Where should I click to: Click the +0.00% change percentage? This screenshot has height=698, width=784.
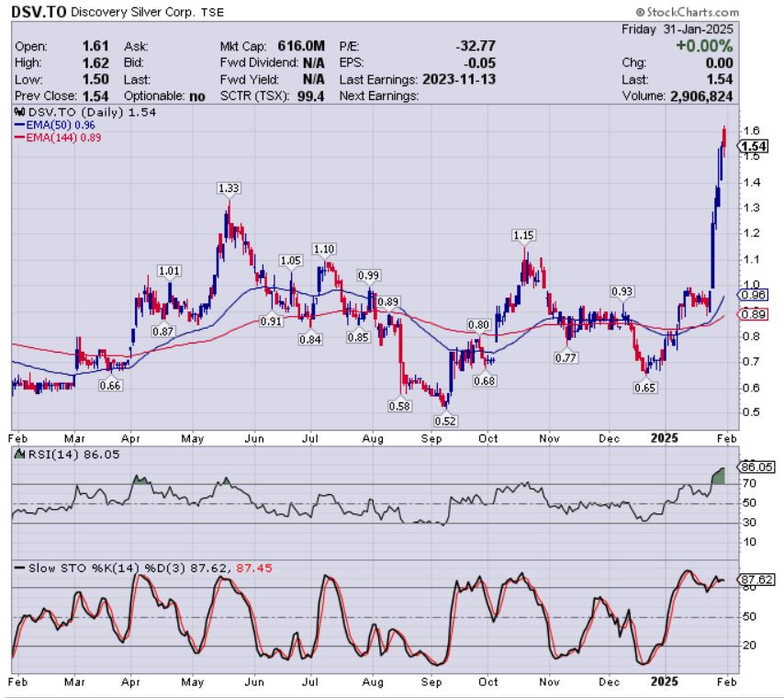(704, 46)
